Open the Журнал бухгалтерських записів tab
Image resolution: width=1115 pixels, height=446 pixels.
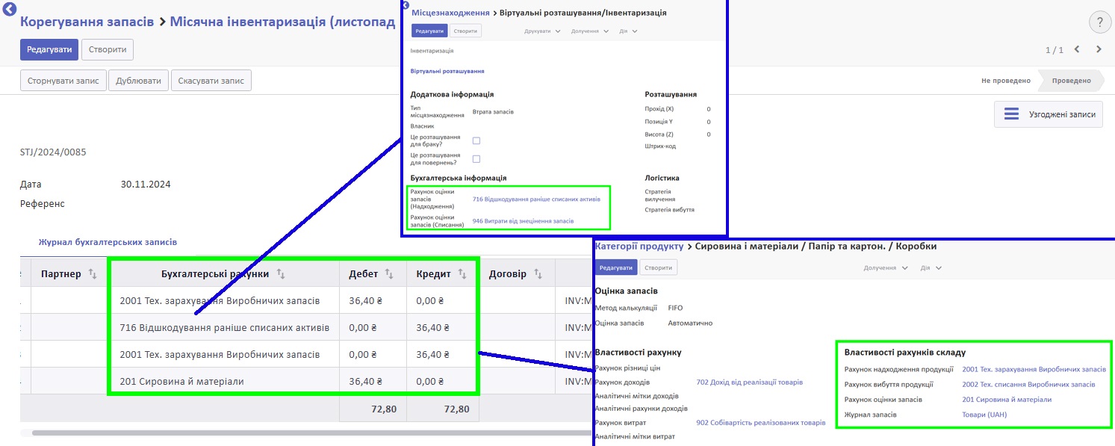pyautogui.click(x=108, y=242)
